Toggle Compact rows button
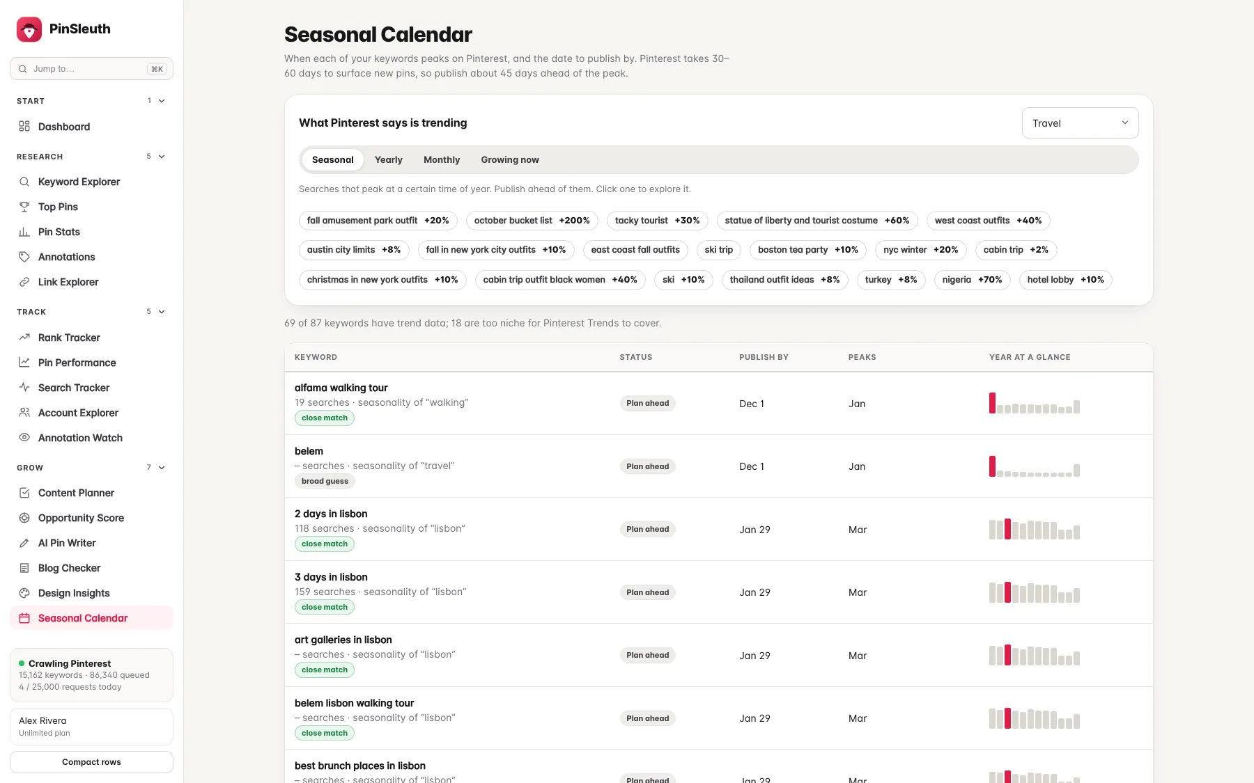 point(91,762)
